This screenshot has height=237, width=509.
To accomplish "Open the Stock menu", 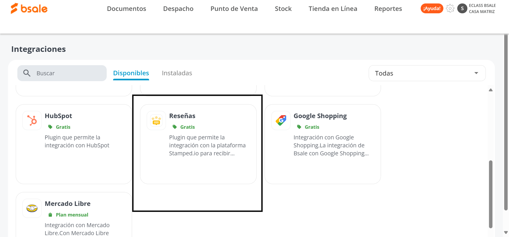I will 283,9.
